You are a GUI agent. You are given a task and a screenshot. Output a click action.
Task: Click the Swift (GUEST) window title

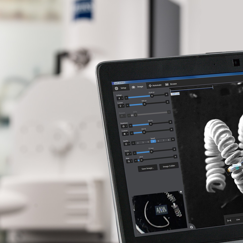click(x=119, y=83)
